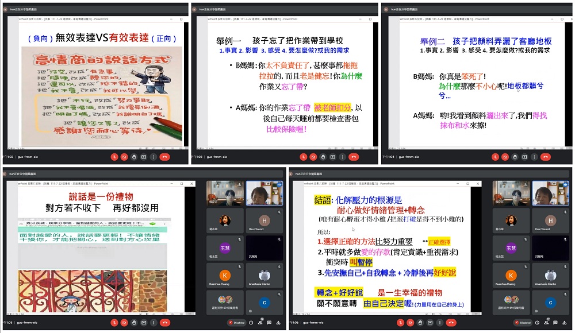The image size is (575, 333).
Task: Unmute microphone in the 1:05 meeting panel
Action: (x=114, y=323)
